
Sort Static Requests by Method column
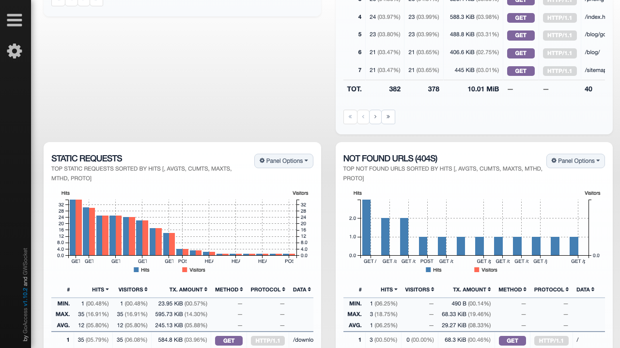pos(229,290)
